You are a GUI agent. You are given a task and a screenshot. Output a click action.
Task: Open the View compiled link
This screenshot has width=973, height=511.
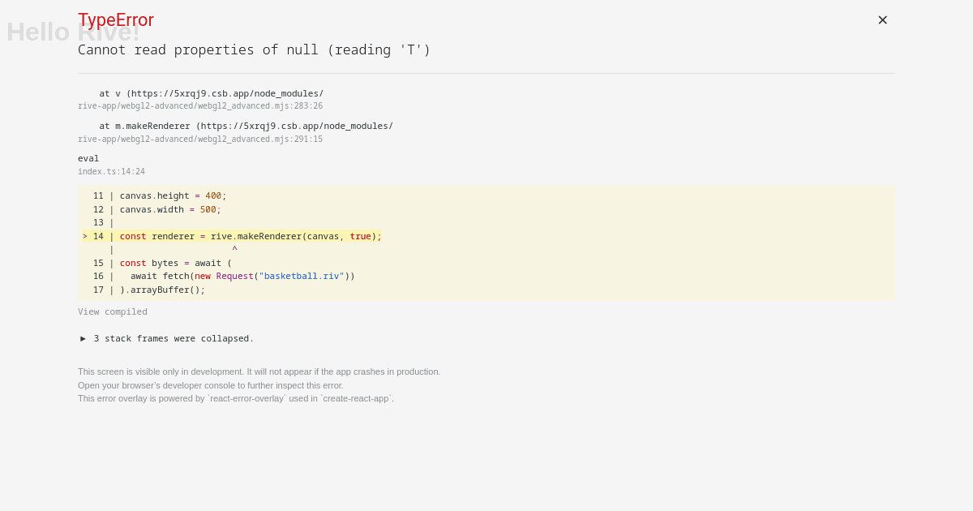(113, 312)
